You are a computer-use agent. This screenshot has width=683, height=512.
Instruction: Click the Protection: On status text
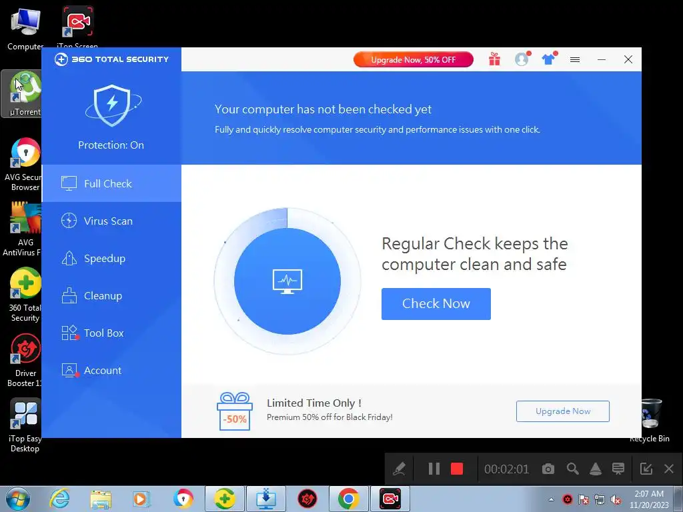[x=111, y=145]
